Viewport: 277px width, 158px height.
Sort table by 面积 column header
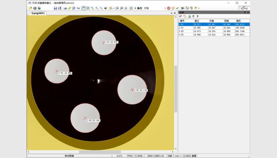pyautogui.click(x=238, y=21)
